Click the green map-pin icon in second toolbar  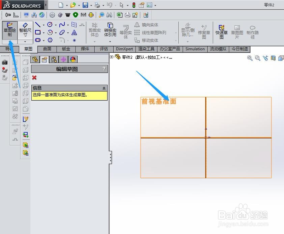[x=75, y=15]
